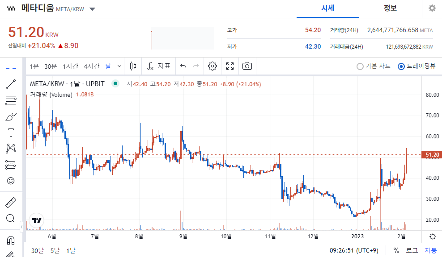Enter fullscreen chart mode
Viewport: 442px width, 257px height.
(230, 66)
